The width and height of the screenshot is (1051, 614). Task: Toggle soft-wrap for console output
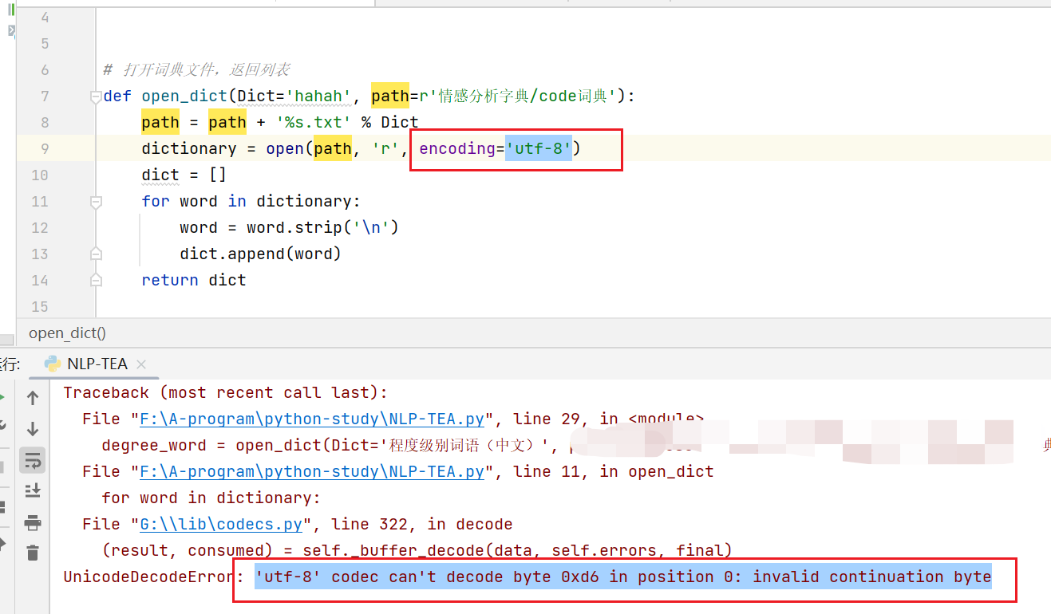pos(32,459)
